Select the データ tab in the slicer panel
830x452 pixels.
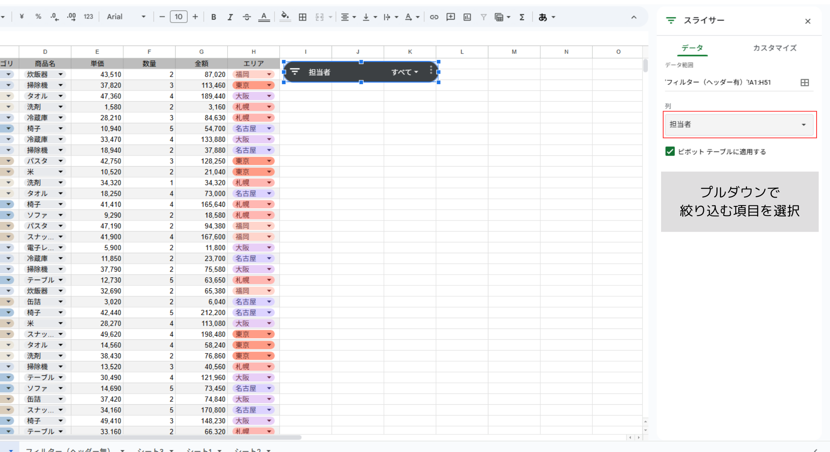(692, 48)
